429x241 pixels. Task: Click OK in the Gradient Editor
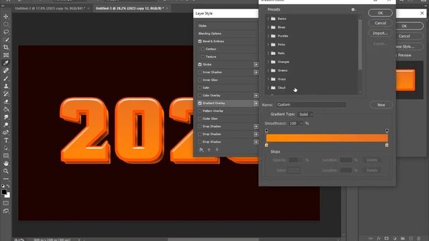(x=380, y=13)
